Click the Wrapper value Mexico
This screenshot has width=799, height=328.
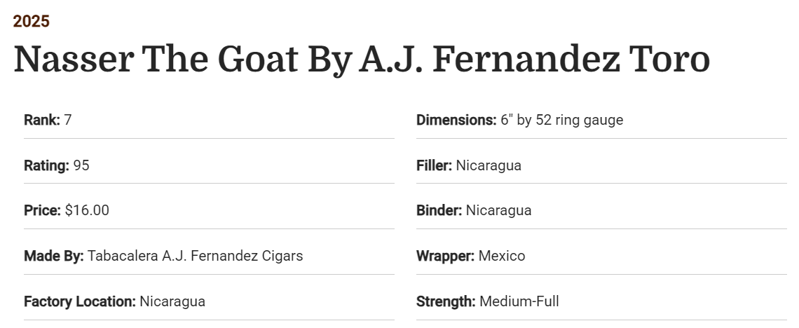502,256
